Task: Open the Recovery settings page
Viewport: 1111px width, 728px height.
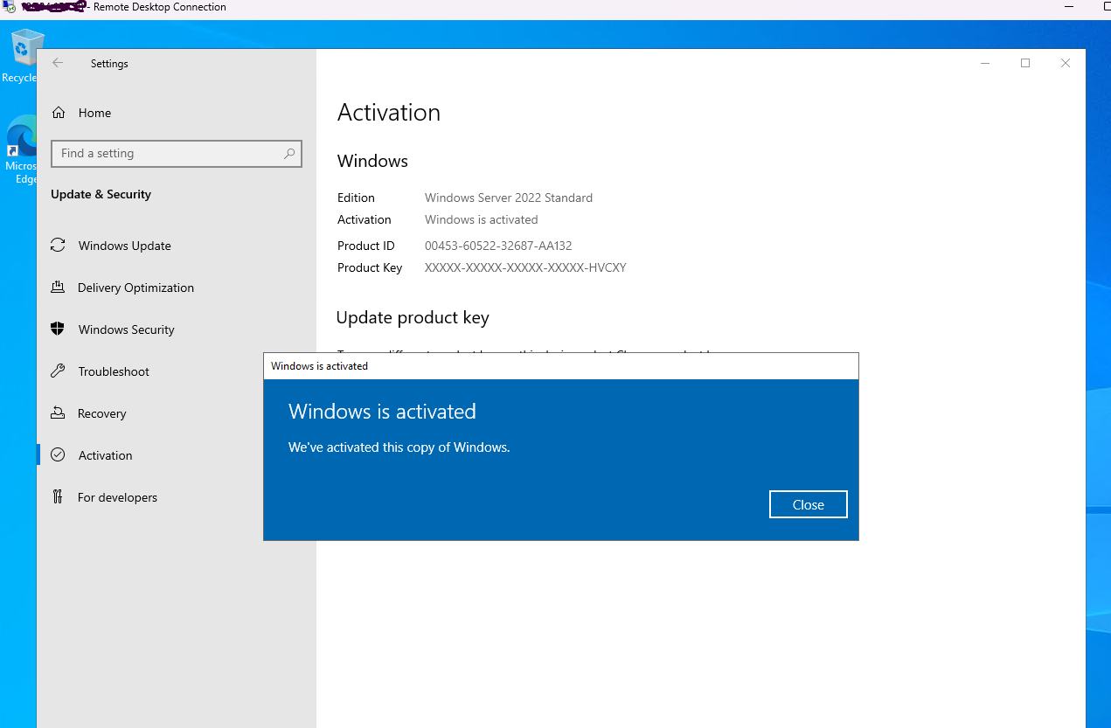Action: (101, 413)
